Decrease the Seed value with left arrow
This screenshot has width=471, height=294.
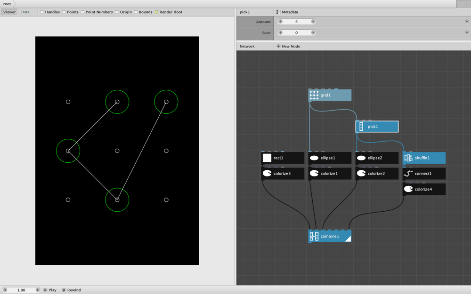pyautogui.click(x=281, y=33)
